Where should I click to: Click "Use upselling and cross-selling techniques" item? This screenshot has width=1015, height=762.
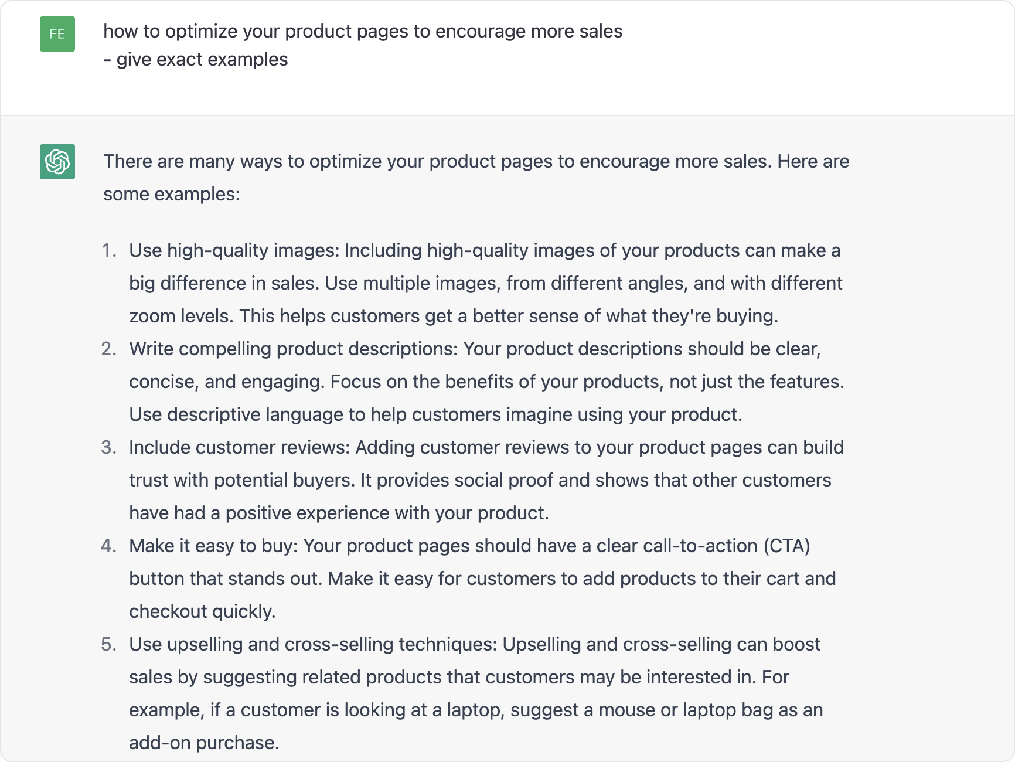[476, 693]
